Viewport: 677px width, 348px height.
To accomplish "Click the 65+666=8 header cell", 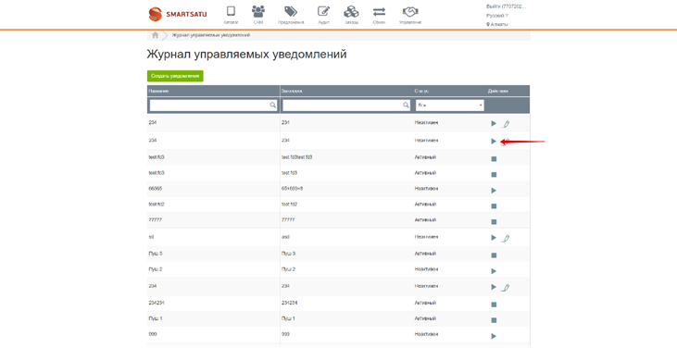I will (293, 189).
